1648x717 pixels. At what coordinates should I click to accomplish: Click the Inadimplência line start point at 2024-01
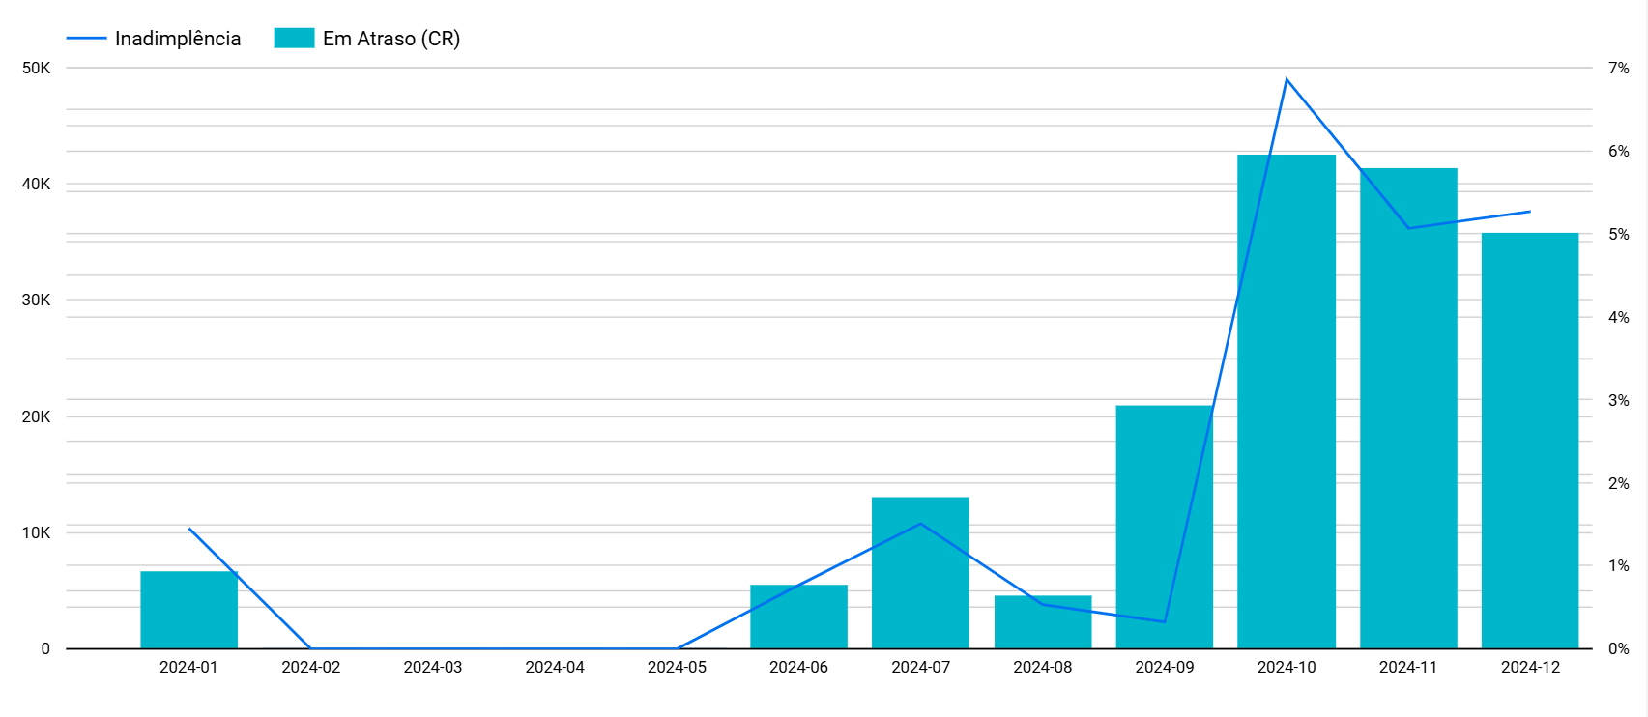[x=189, y=529]
